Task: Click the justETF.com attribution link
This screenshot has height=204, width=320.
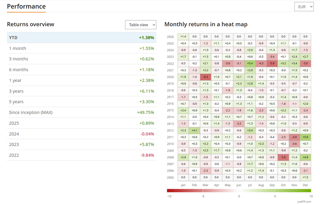Action: [x=304, y=201]
